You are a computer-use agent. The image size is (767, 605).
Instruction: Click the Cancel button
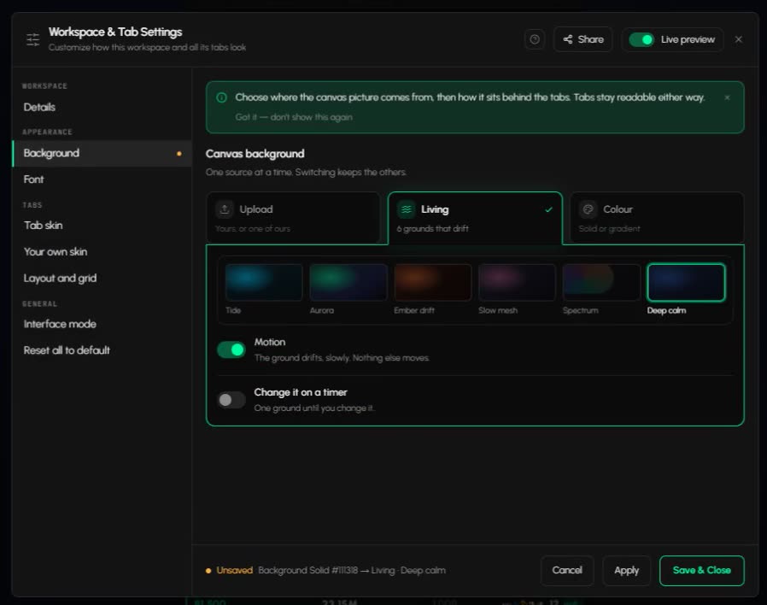[567, 570]
